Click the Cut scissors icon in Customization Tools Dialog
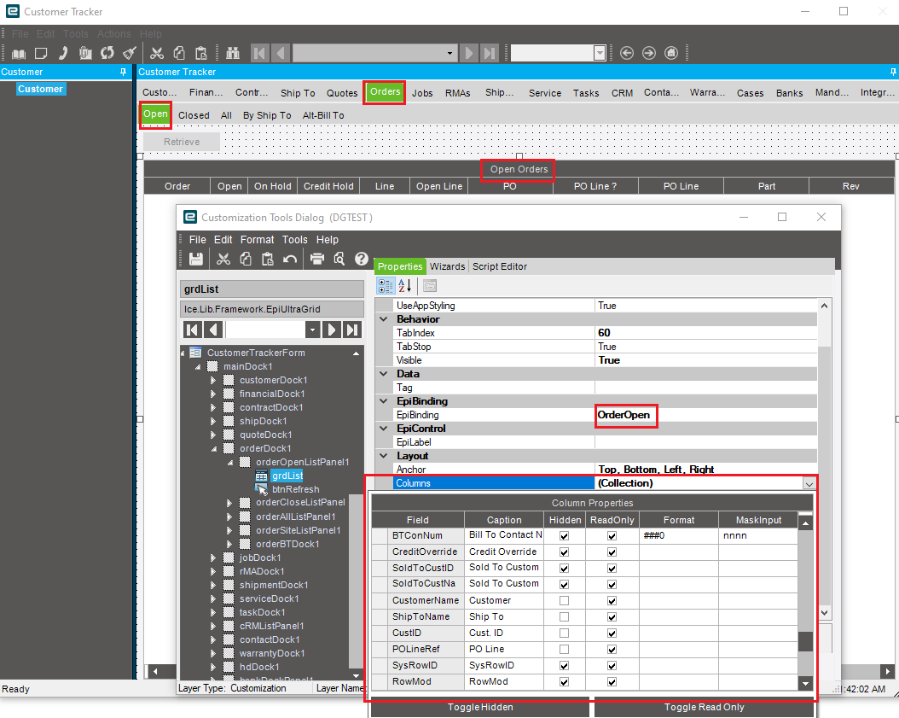899x718 pixels. (x=223, y=259)
